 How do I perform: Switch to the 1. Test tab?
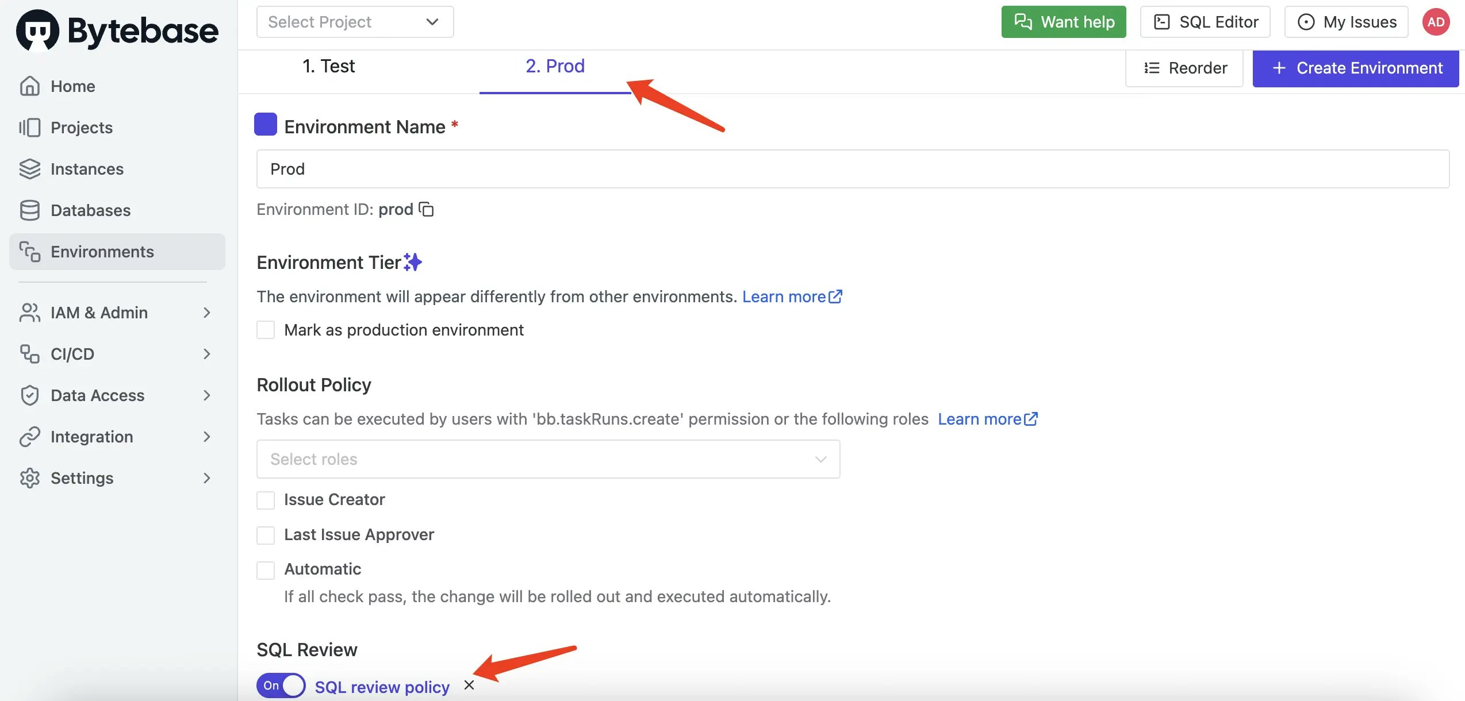328,67
